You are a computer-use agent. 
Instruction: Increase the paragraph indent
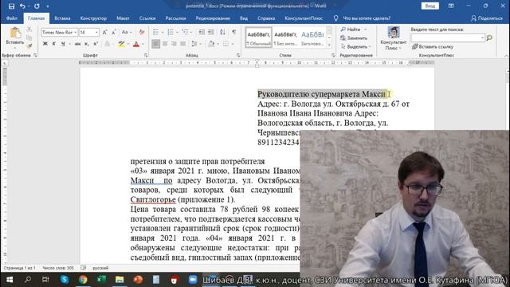210,32
